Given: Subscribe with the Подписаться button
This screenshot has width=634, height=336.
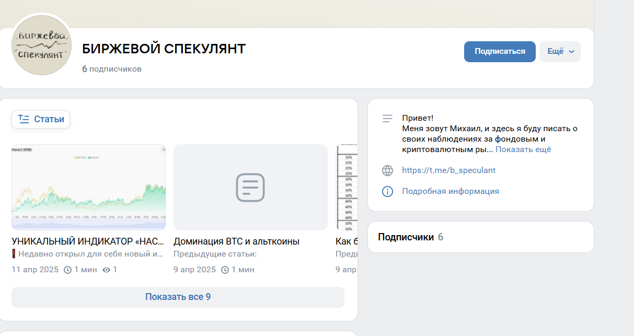Looking at the screenshot, I should pos(500,52).
